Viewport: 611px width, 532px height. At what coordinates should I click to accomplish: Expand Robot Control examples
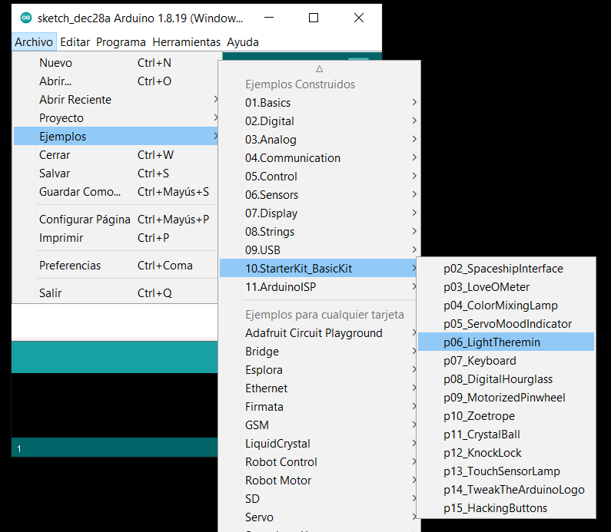(320, 462)
